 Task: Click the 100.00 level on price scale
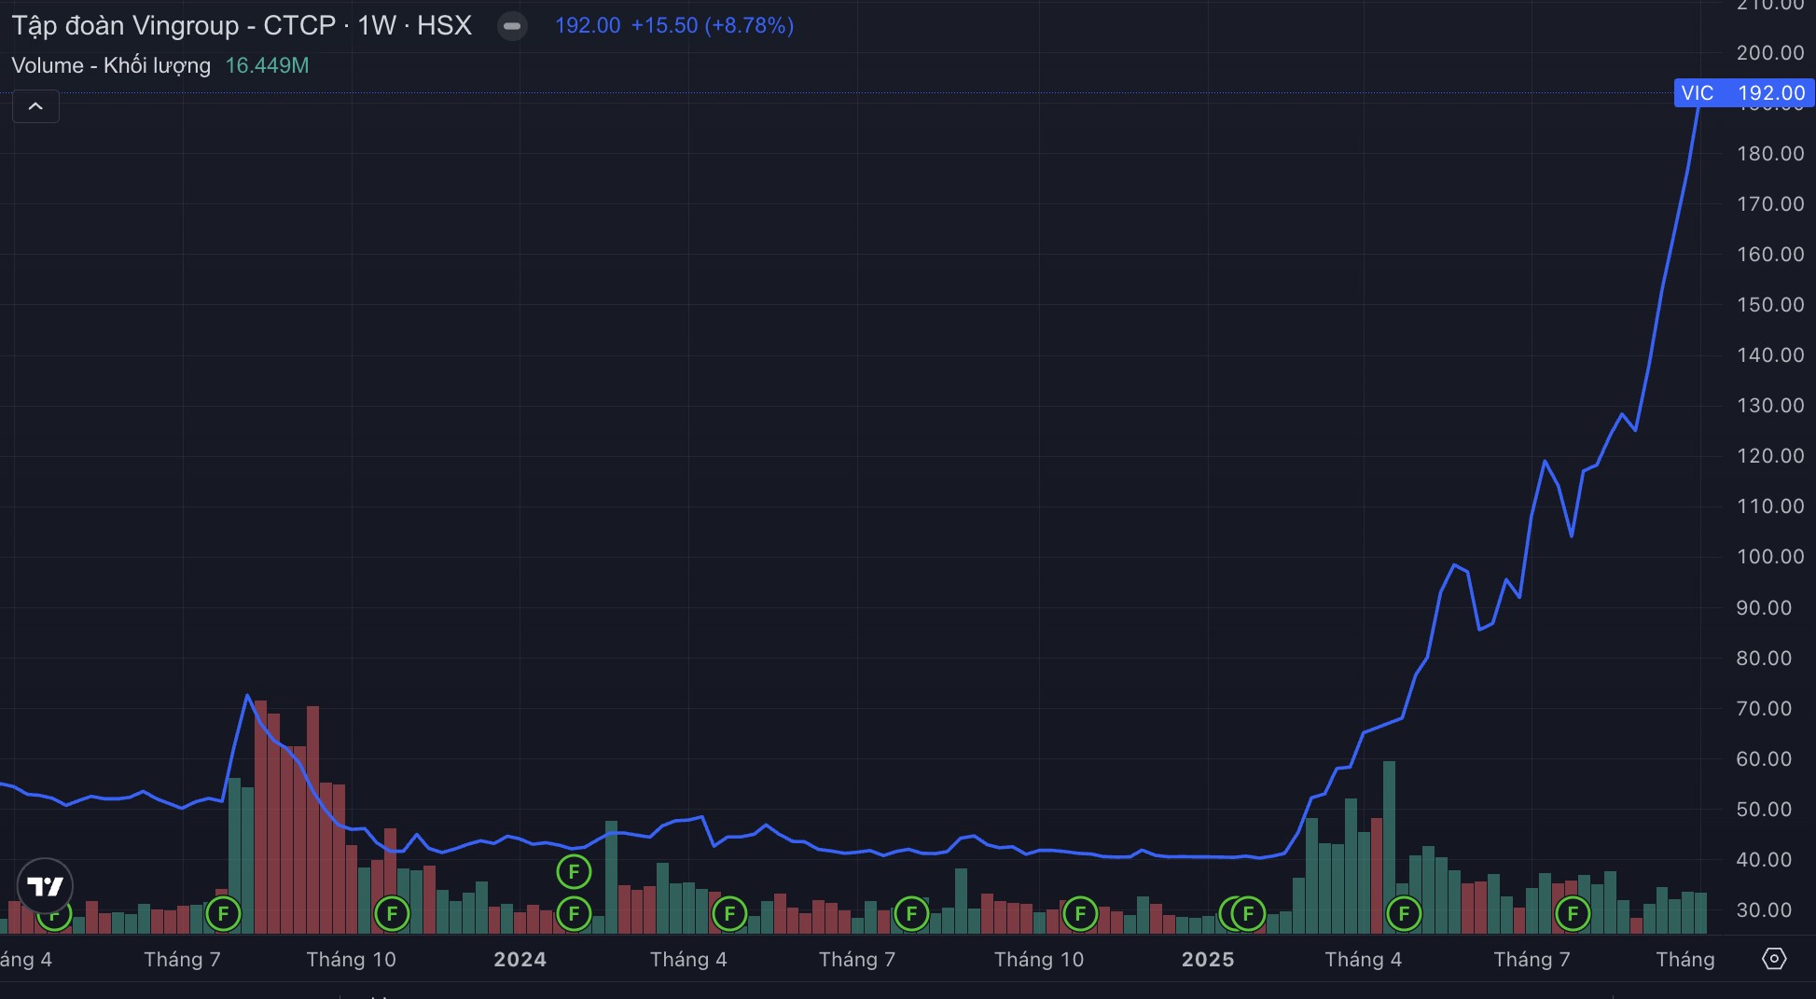point(1769,557)
